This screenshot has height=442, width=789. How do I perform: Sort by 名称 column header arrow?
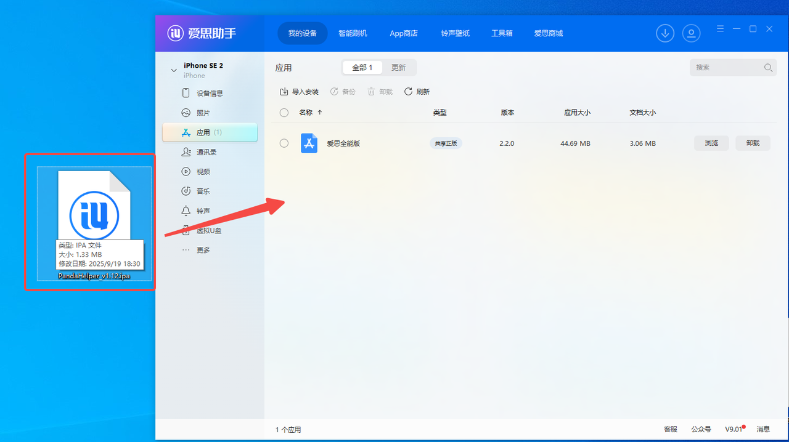(319, 113)
